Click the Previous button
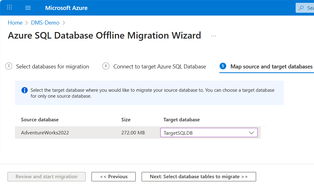The height and width of the screenshot is (186, 314). click(x=113, y=177)
